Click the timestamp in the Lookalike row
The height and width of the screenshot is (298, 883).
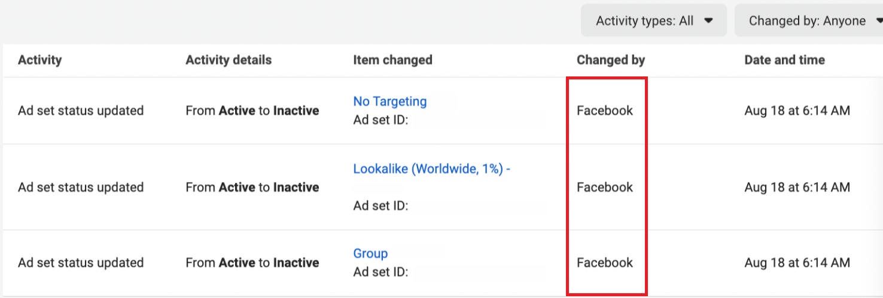pyautogui.click(x=797, y=187)
